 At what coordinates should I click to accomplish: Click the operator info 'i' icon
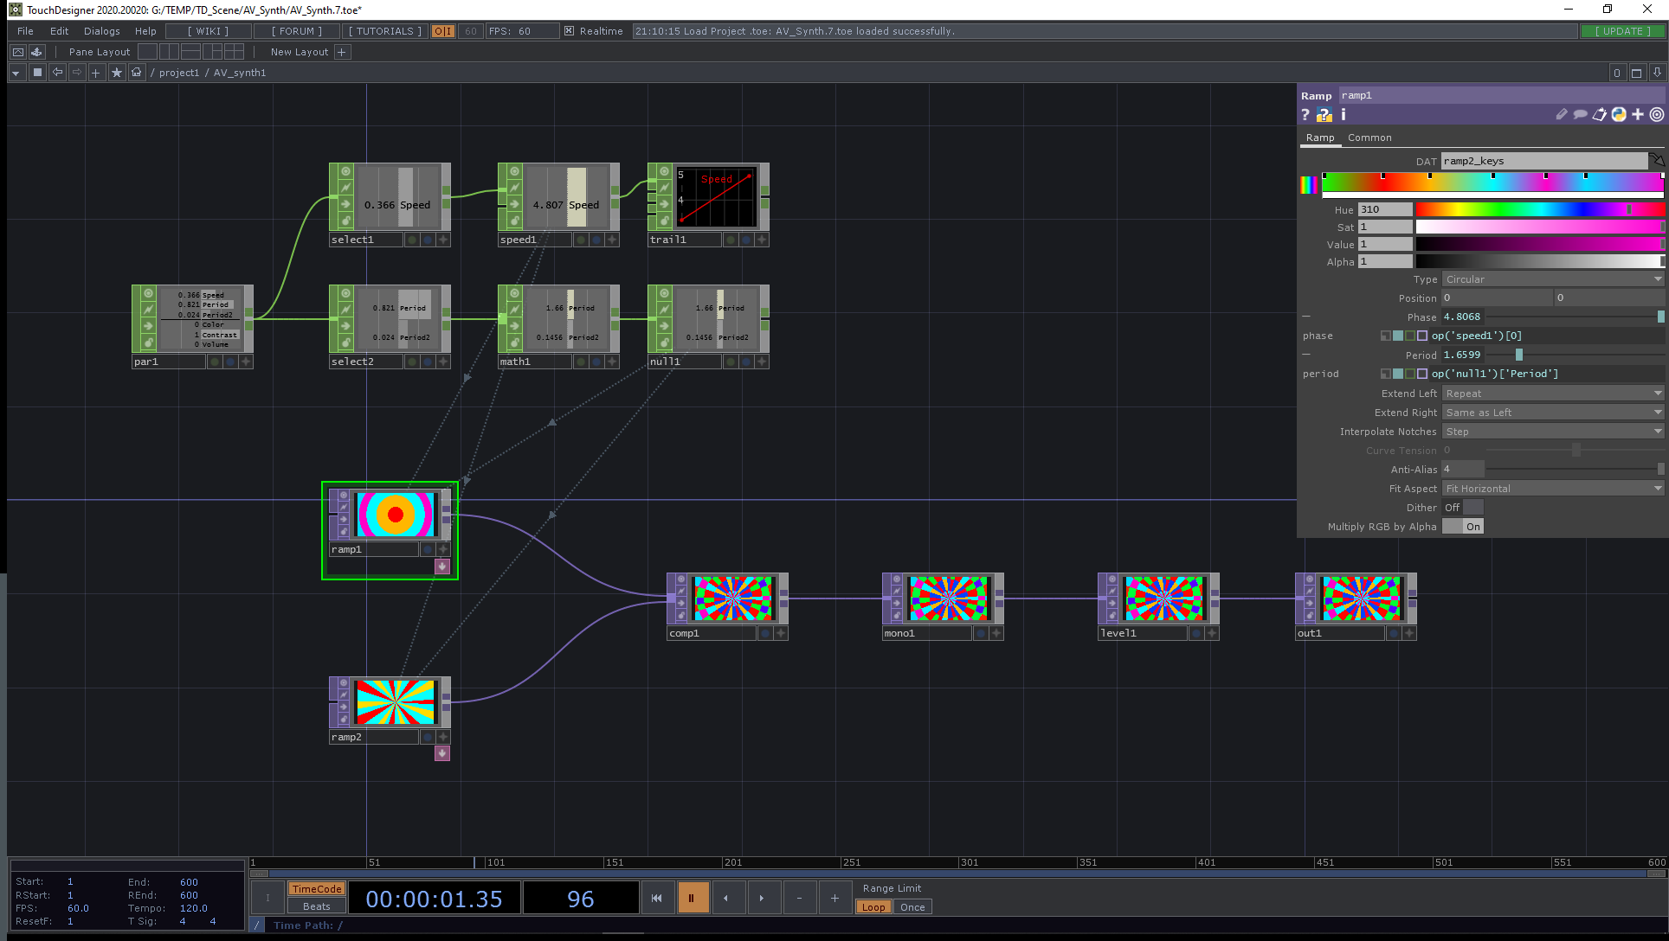pyautogui.click(x=1344, y=114)
